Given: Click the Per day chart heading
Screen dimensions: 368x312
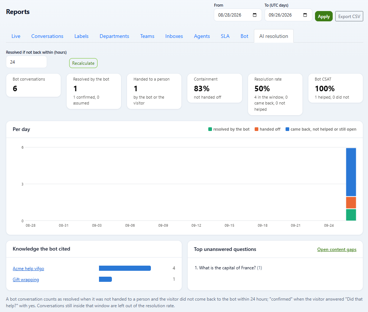Looking at the screenshot, I should pos(21,129).
